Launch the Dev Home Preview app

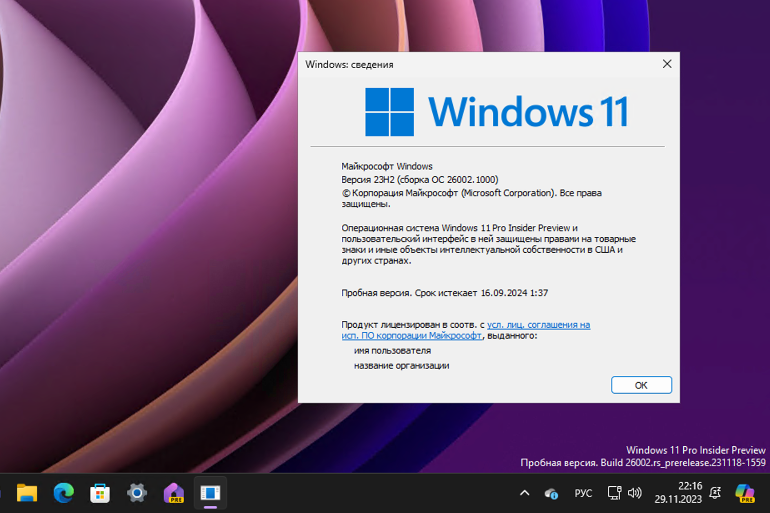coord(174,493)
